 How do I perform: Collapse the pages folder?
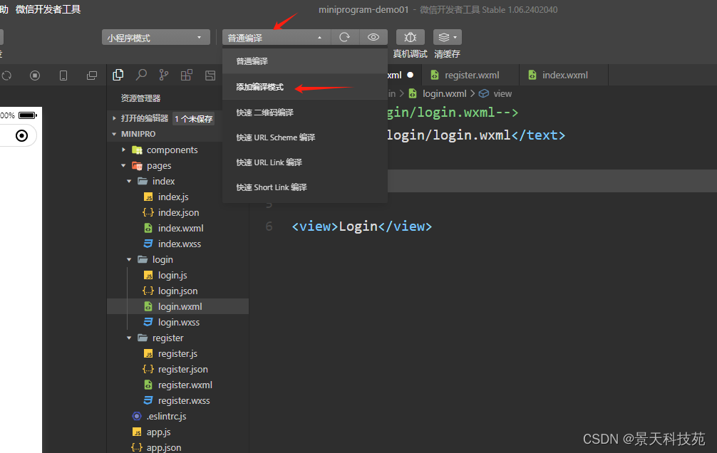123,165
